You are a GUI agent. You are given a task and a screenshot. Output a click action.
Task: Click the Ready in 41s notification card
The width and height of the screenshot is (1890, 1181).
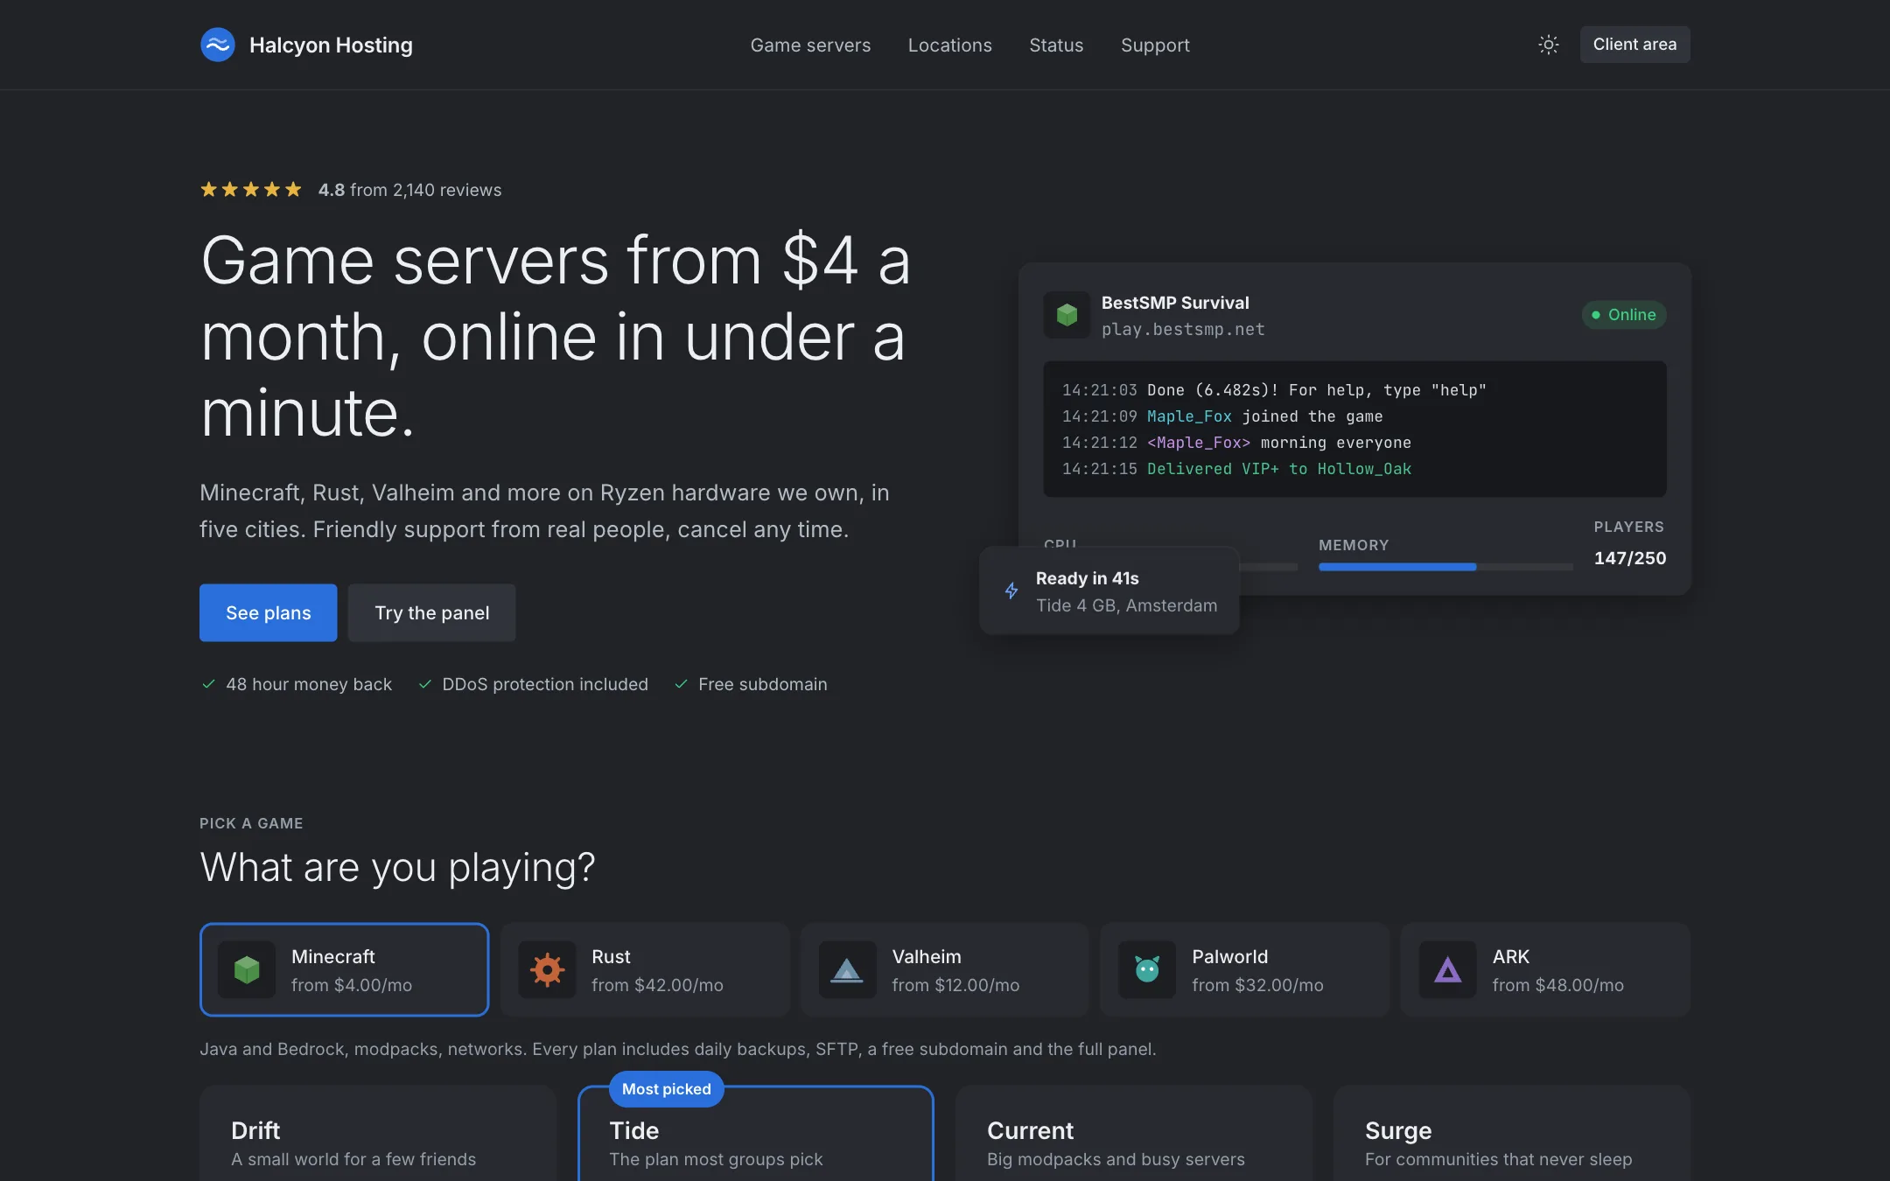pos(1109,591)
